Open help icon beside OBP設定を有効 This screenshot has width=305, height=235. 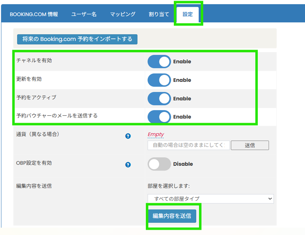[128, 165]
